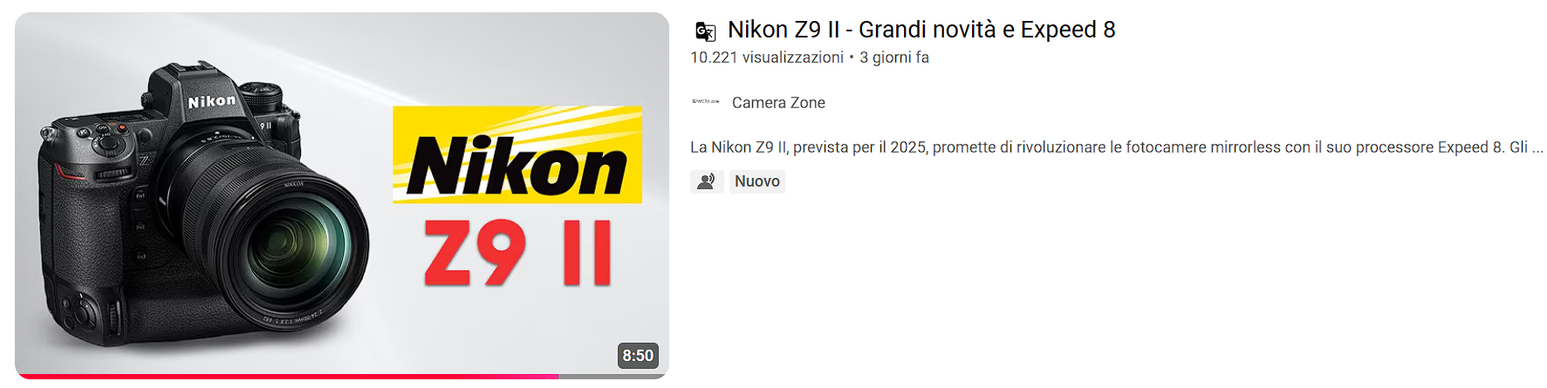Click the video description text about Expeed 8
The image size is (1547, 388).
(1117, 147)
